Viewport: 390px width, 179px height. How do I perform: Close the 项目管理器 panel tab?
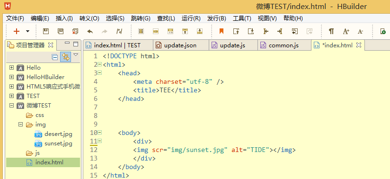click(x=51, y=45)
